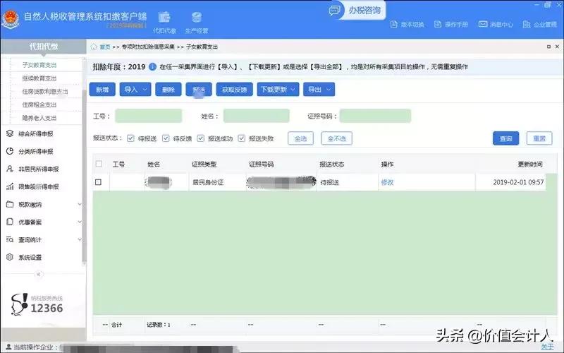
Task: Click the 证照类型 column header
Action: pos(204,164)
